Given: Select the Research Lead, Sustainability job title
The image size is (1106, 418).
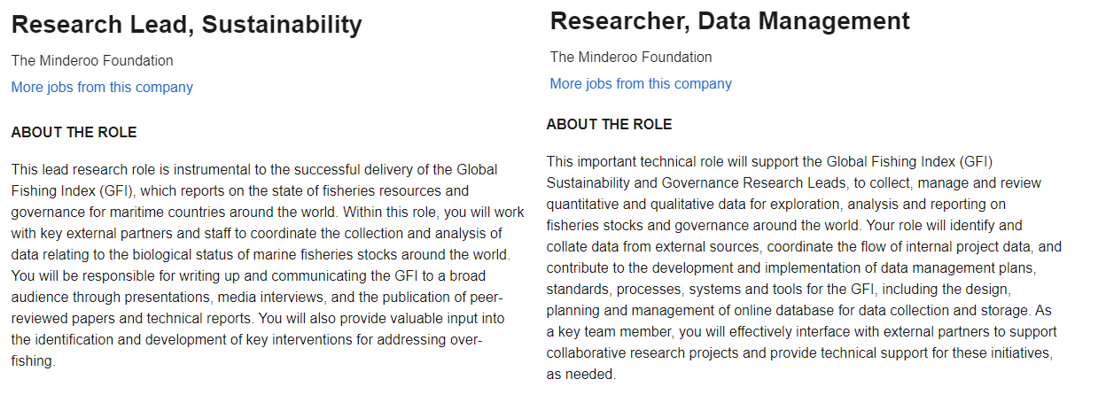Looking at the screenshot, I should pyautogui.click(x=187, y=25).
